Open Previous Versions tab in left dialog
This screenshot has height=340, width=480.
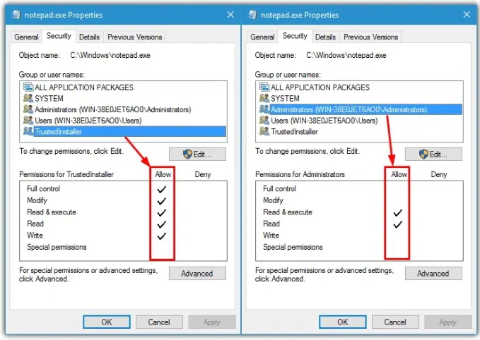click(135, 37)
